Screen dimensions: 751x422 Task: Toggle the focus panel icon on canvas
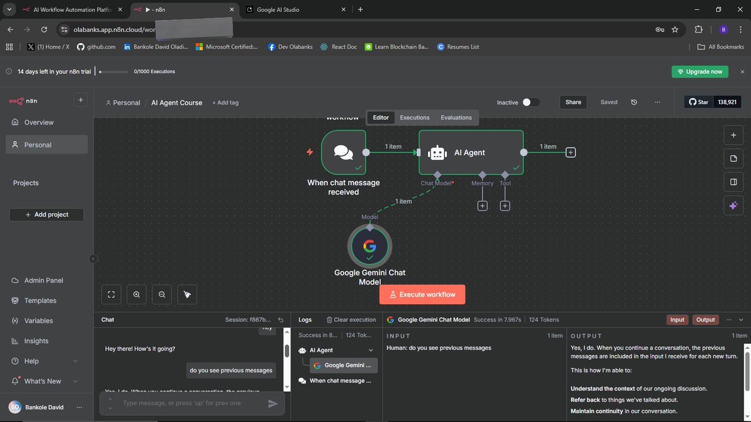[733, 182]
